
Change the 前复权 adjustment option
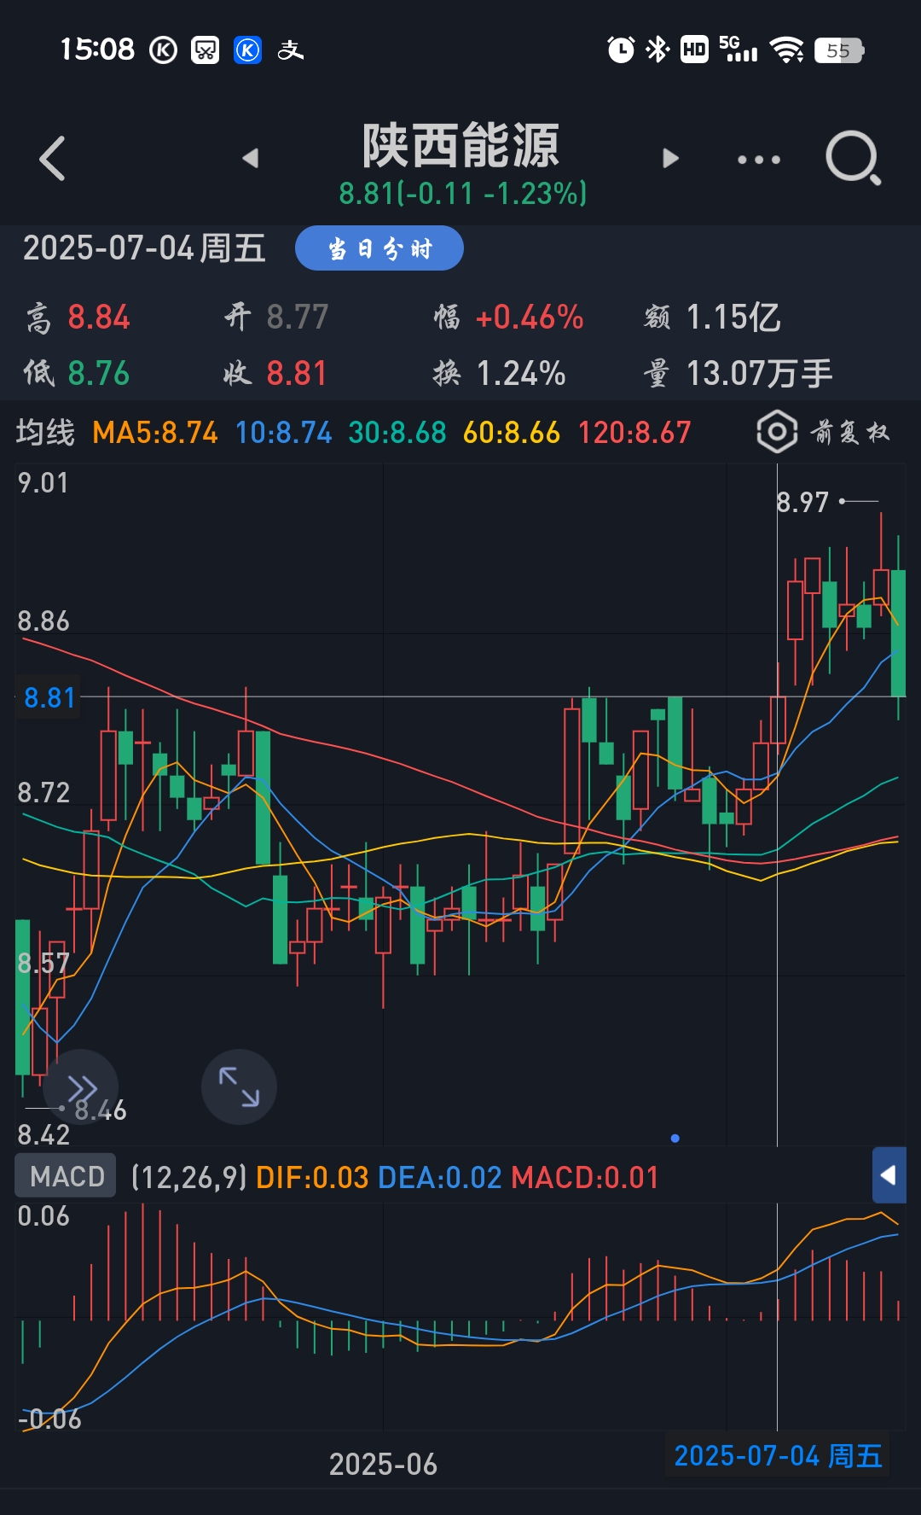click(x=849, y=433)
